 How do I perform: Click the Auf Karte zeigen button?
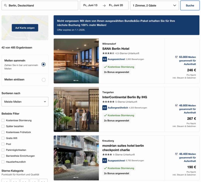[x=25, y=28]
